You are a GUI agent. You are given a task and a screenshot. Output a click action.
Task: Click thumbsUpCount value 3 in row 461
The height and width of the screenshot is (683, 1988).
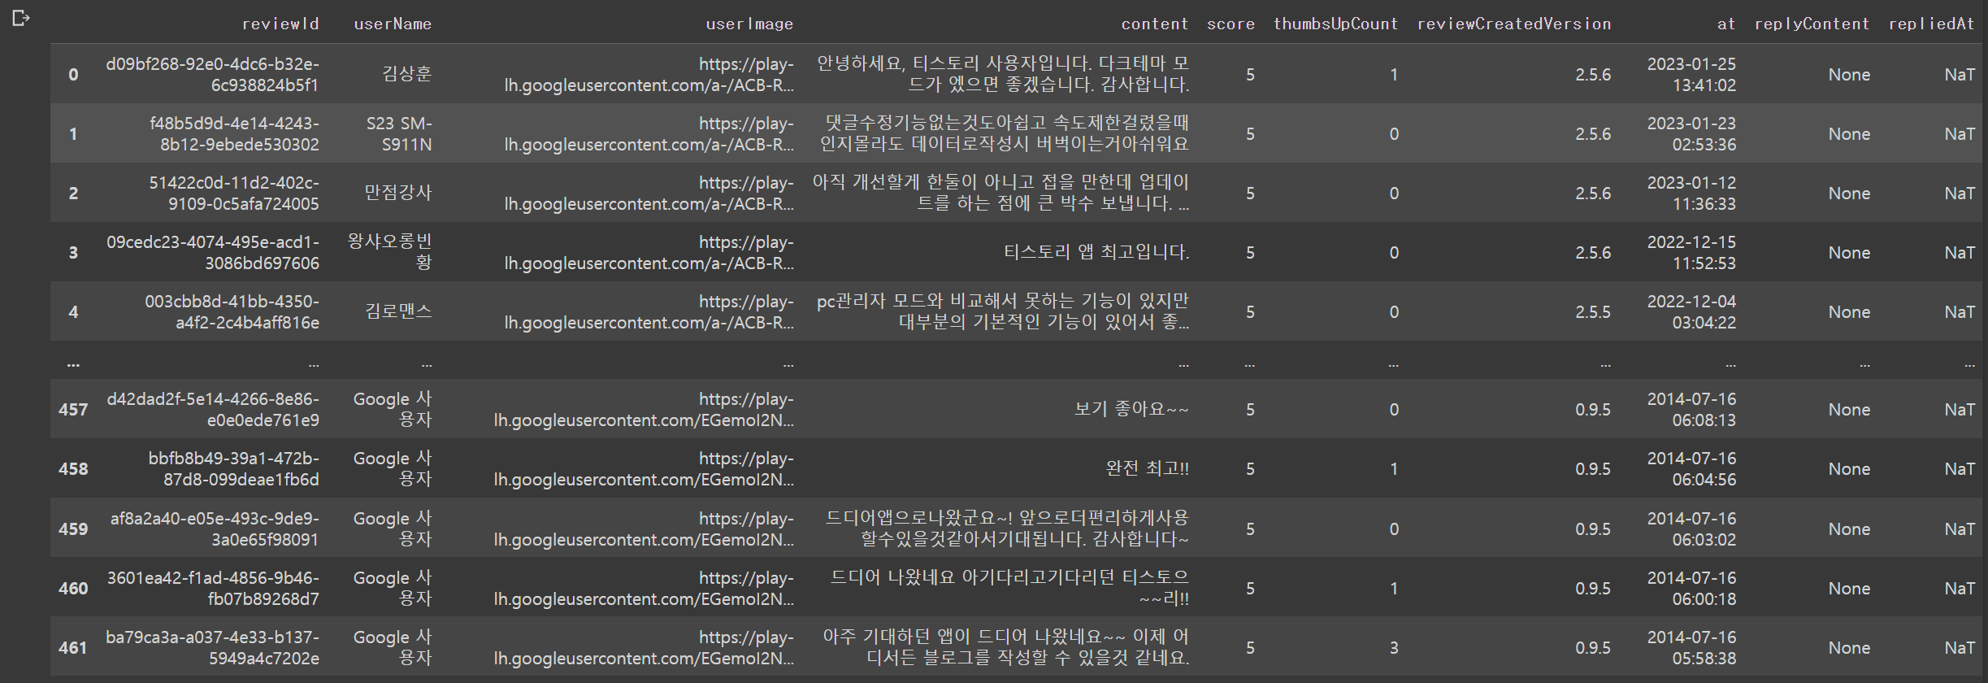click(x=1394, y=647)
